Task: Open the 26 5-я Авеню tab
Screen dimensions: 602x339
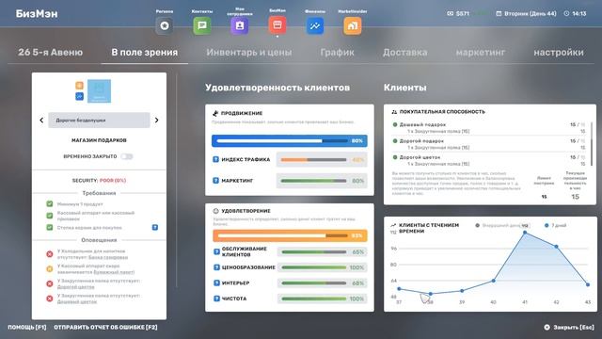Action: tap(50, 53)
